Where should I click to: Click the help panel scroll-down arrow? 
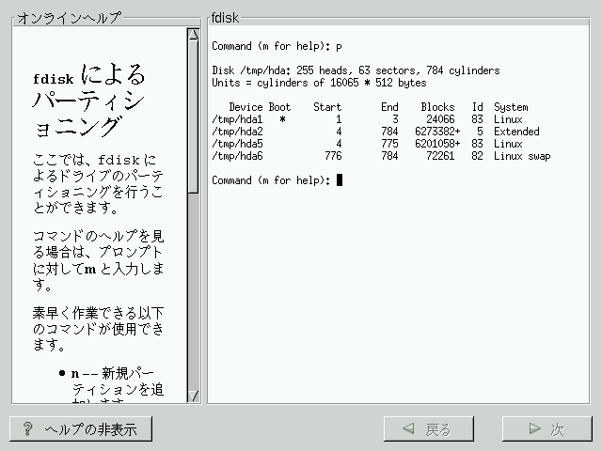(193, 396)
